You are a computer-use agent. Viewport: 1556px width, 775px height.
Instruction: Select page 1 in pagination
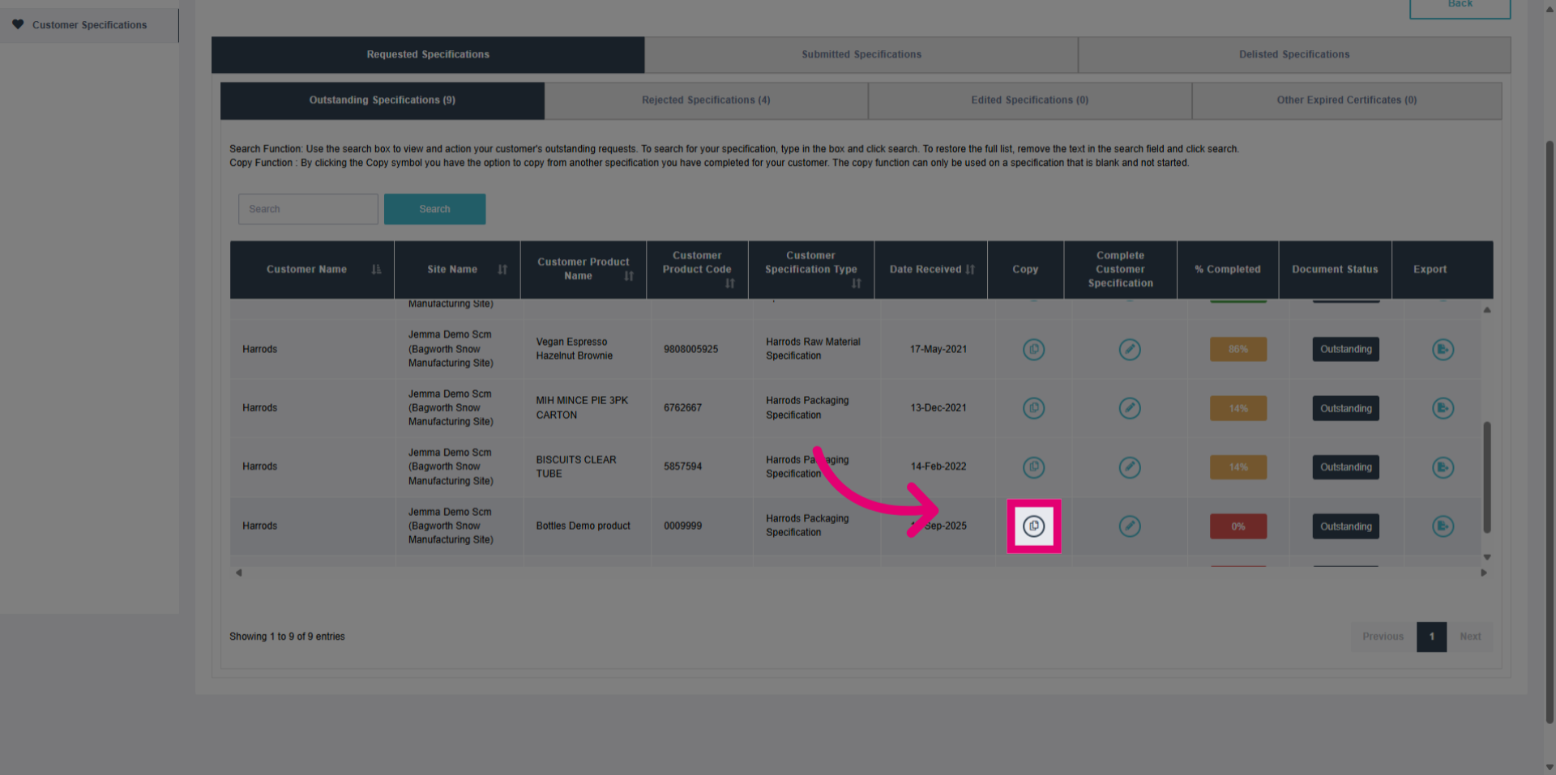pos(1431,637)
